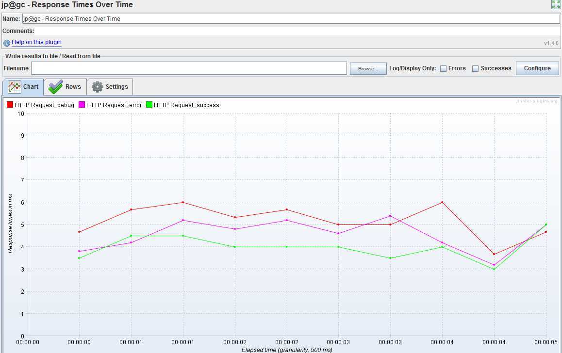
Task: Click into the Filename input field
Action: click(x=189, y=68)
